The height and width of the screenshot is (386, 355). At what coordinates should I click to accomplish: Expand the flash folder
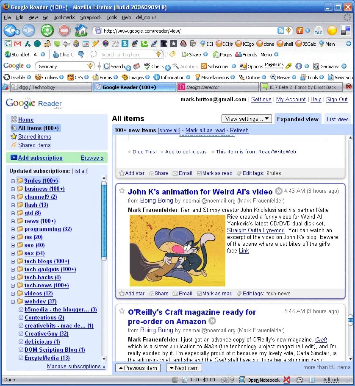tap(13, 205)
